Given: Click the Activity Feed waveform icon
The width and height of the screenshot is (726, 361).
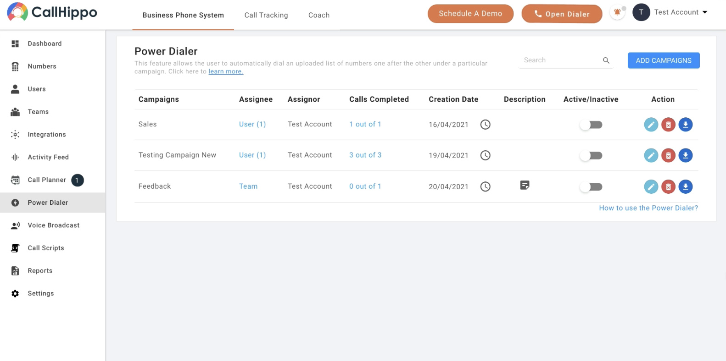Looking at the screenshot, I should (15, 157).
